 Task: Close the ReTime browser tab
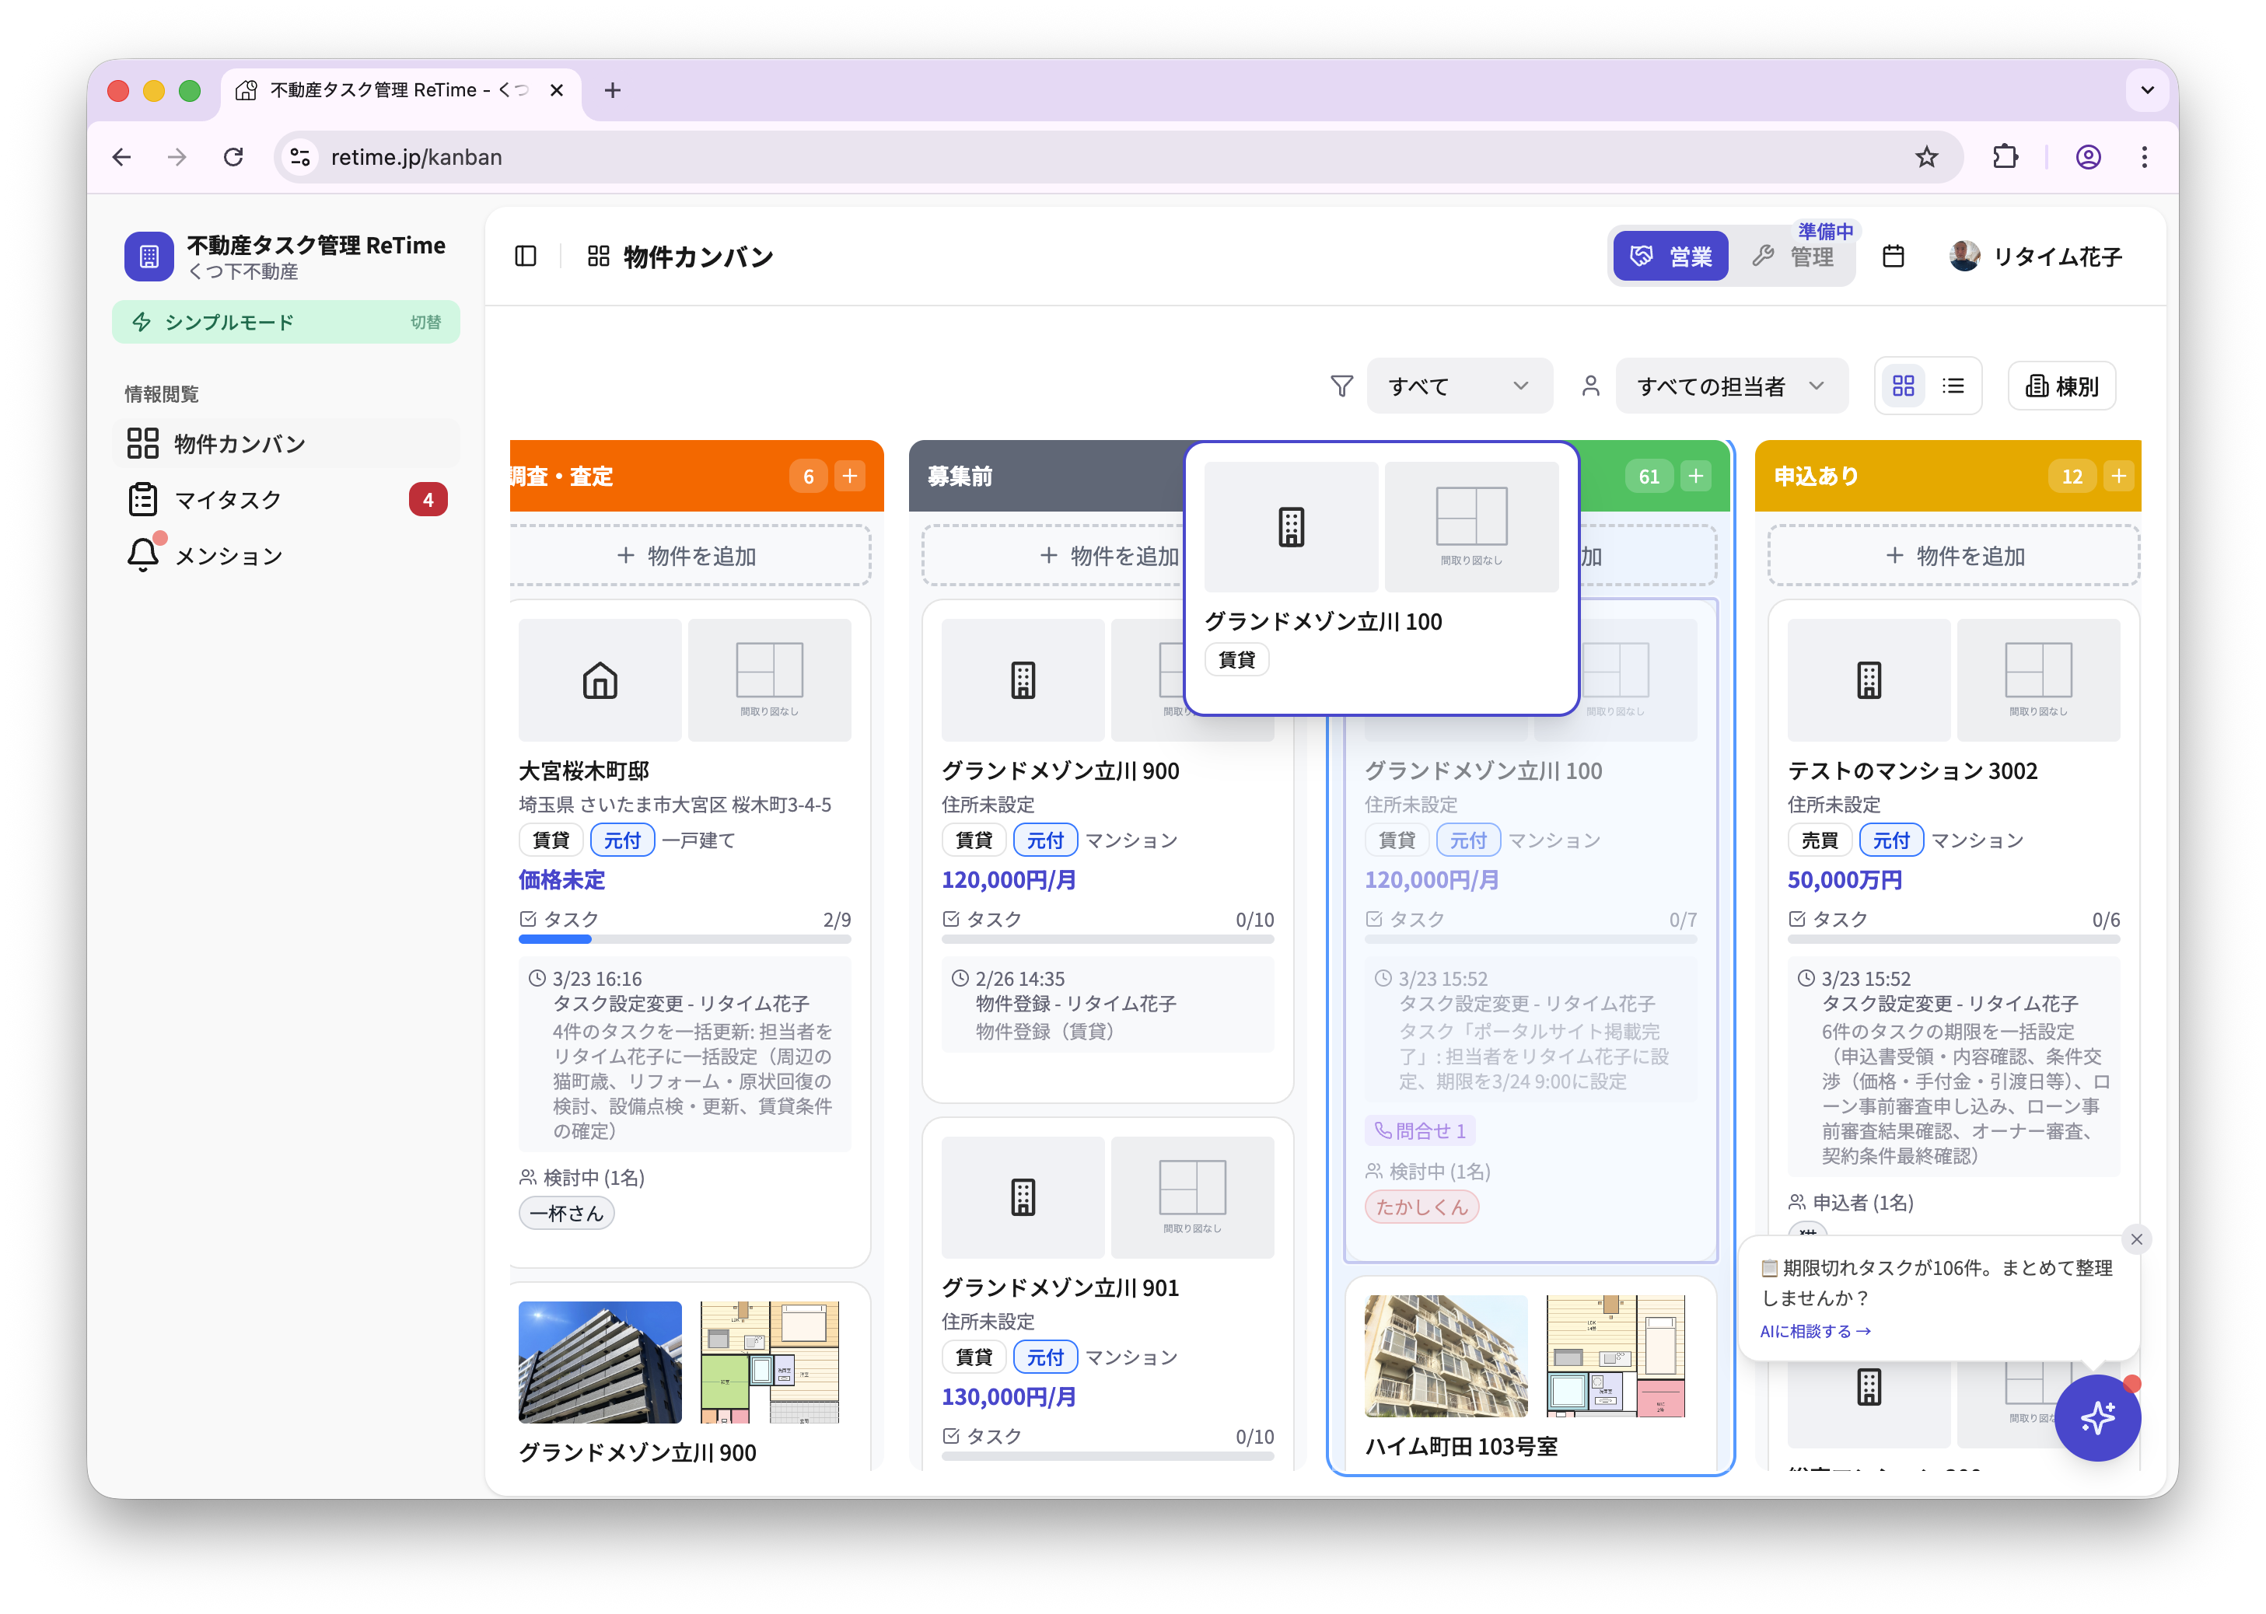pyautogui.click(x=557, y=90)
